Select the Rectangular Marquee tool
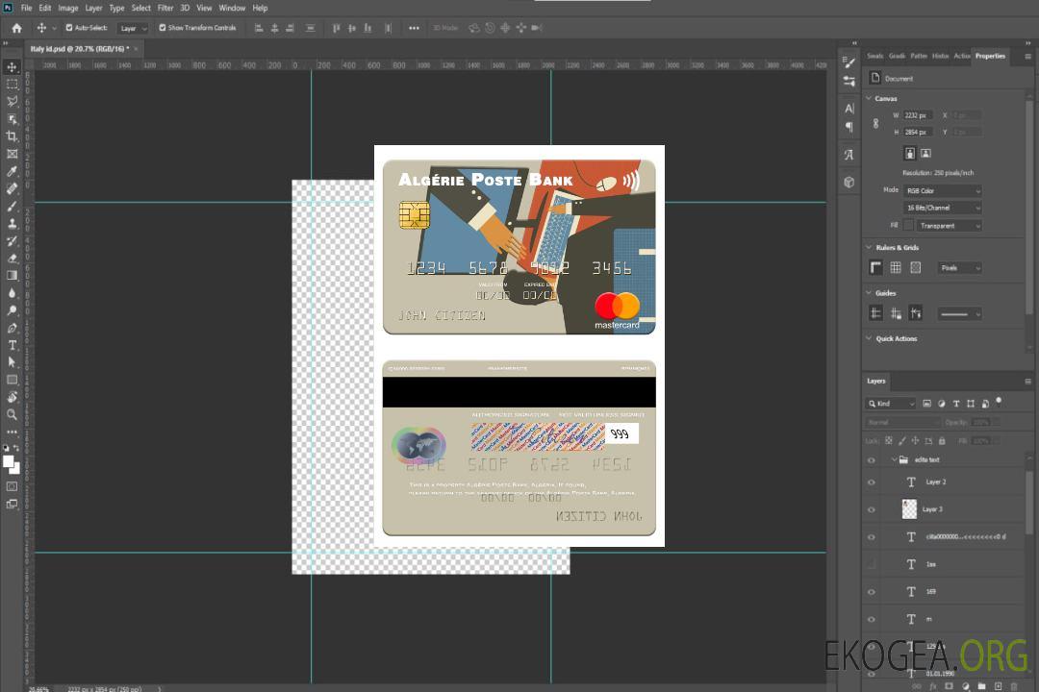Image resolution: width=1039 pixels, height=692 pixels. tap(12, 85)
